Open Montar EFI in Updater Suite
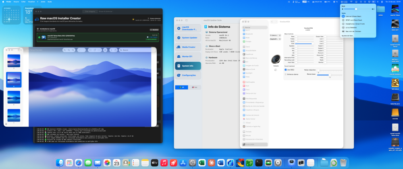 (188, 56)
